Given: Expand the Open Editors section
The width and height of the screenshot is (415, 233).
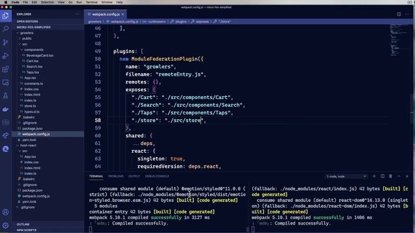Looking at the screenshot, I should (x=27, y=21).
